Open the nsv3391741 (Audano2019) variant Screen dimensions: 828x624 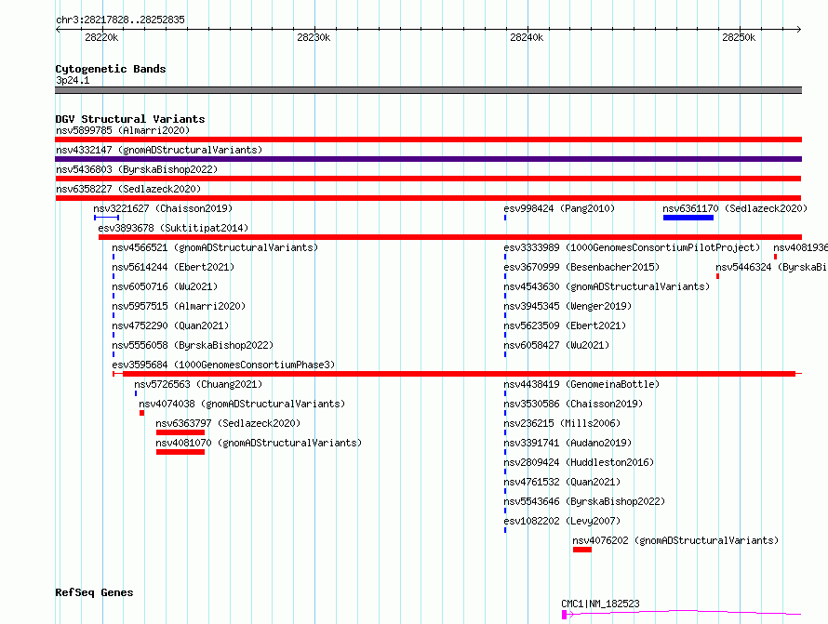[x=568, y=443]
